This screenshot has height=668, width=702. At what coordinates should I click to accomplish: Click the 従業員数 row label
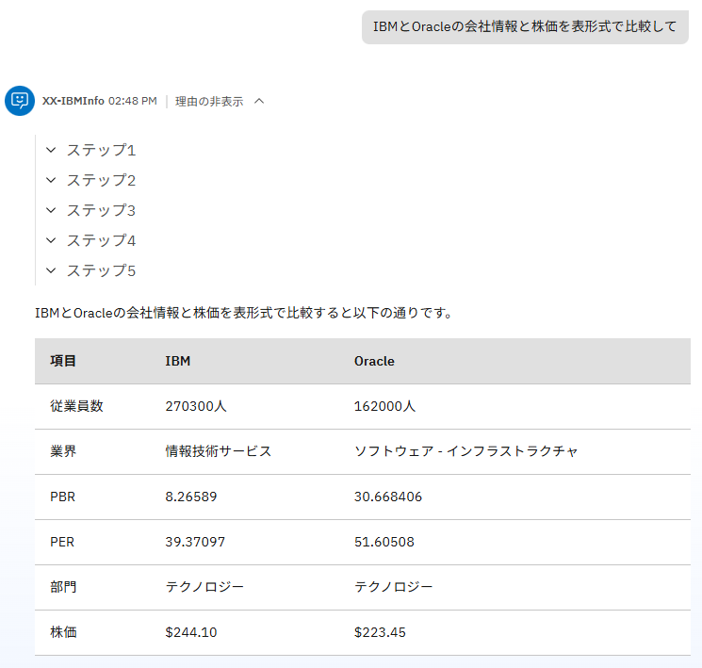click(76, 406)
